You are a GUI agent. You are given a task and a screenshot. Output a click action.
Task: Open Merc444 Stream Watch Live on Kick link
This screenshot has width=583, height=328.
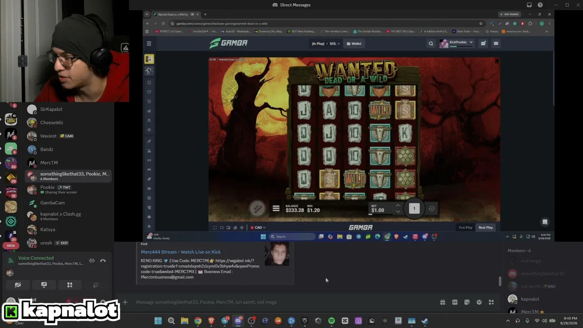(x=180, y=252)
